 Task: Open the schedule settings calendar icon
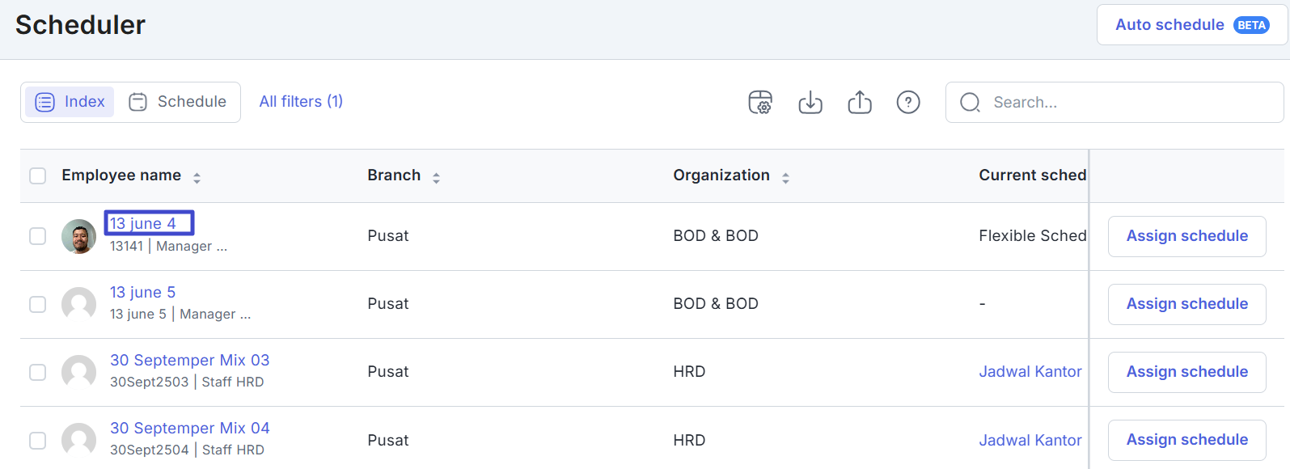point(760,103)
